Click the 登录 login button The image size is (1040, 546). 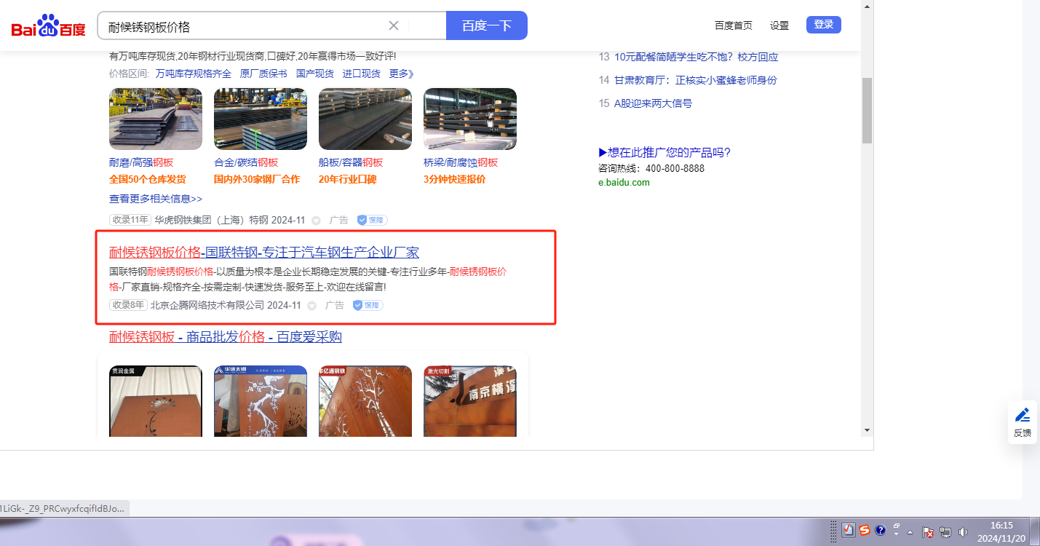pyautogui.click(x=824, y=25)
